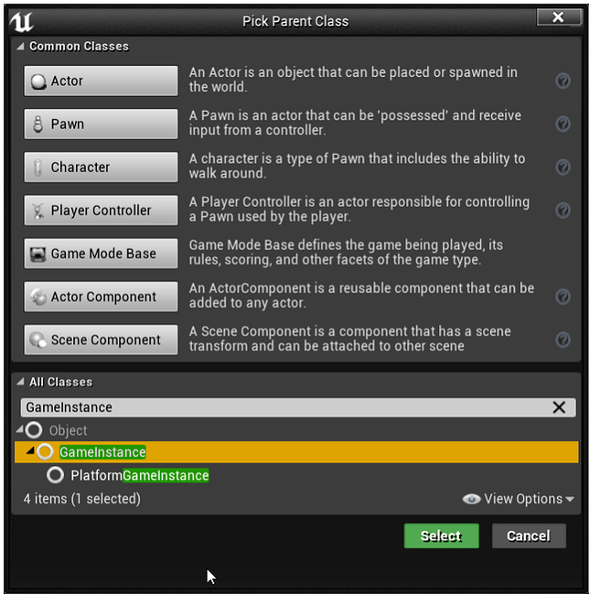The height and width of the screenshot is (595, 600).
Task: Collapse the Common Classes section
Action: coord(20,47)
